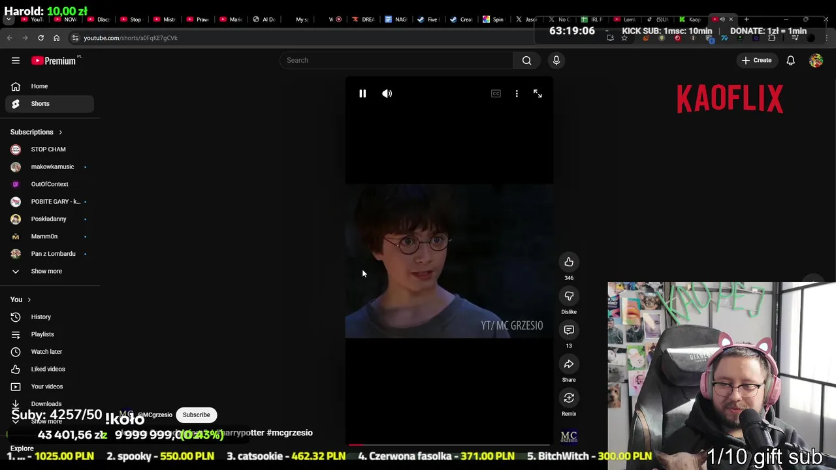This screenshot has height=470, width=836.
Task: Pause the playing short
Action: click(362, 93)
